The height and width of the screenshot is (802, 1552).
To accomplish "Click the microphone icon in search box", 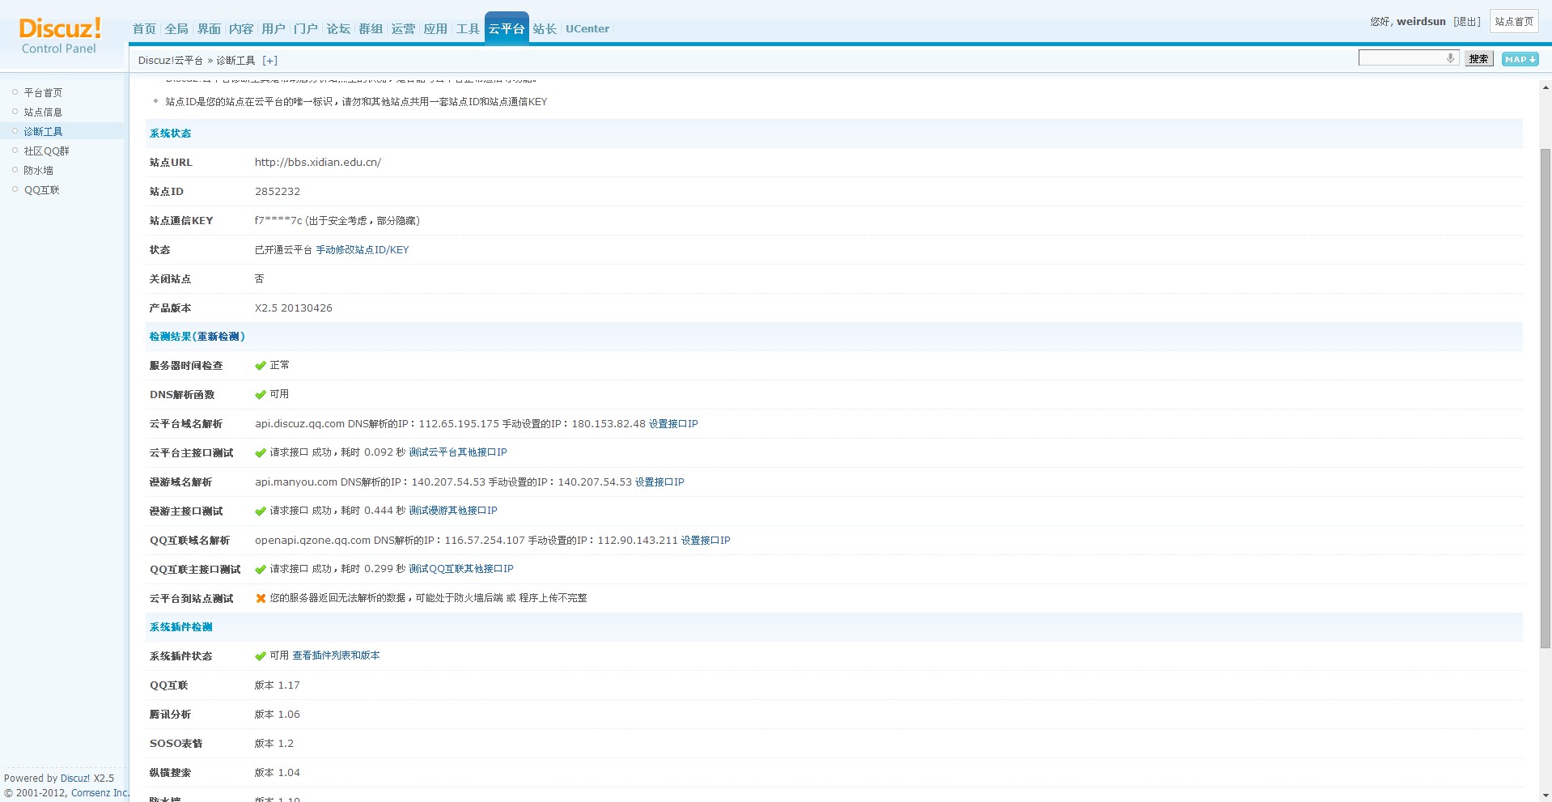I will click(1450, 58).
